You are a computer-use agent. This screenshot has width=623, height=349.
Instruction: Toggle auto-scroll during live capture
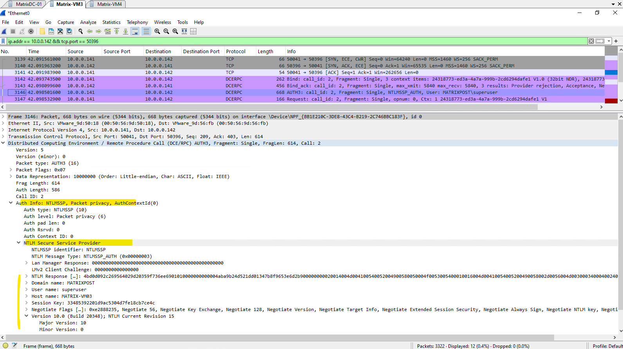tap(135, 31)
